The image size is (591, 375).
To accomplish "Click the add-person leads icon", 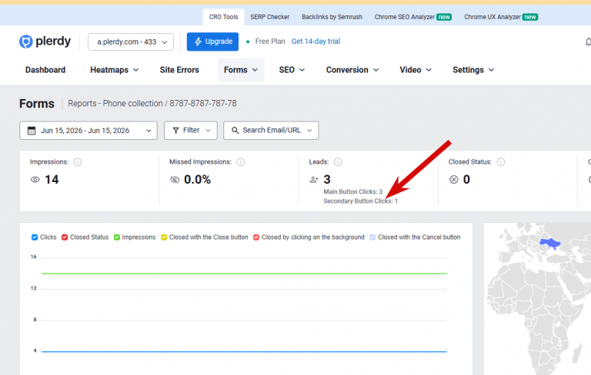I will tap(314, 180).
